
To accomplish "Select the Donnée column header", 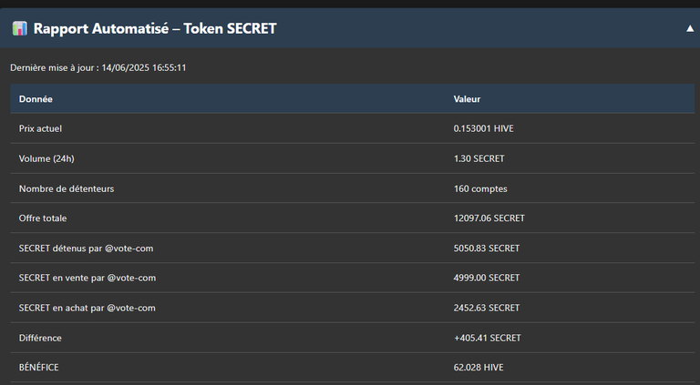I will [36, 99].
